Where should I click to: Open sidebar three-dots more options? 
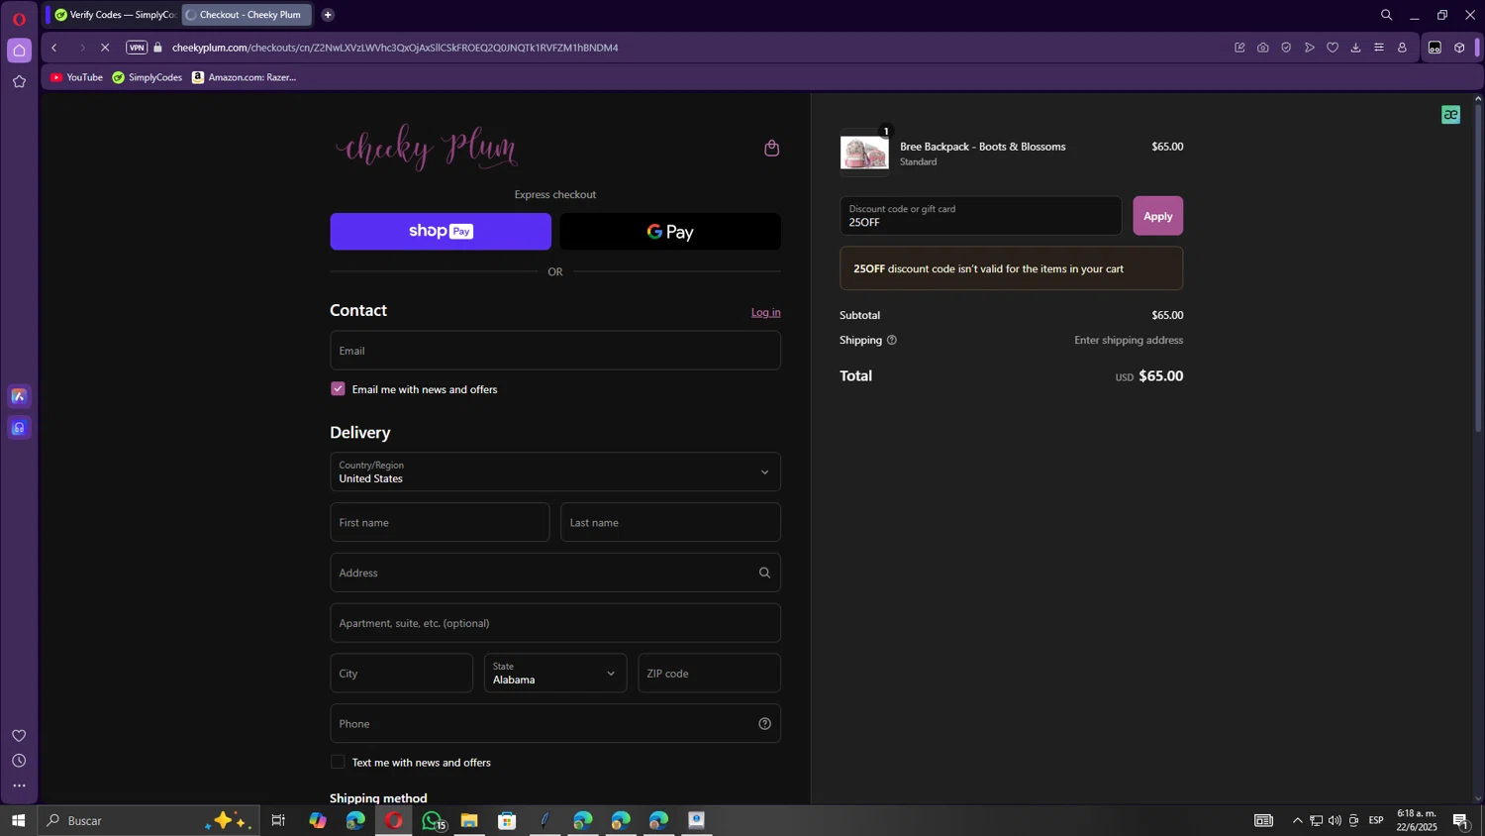pos(19,785)
